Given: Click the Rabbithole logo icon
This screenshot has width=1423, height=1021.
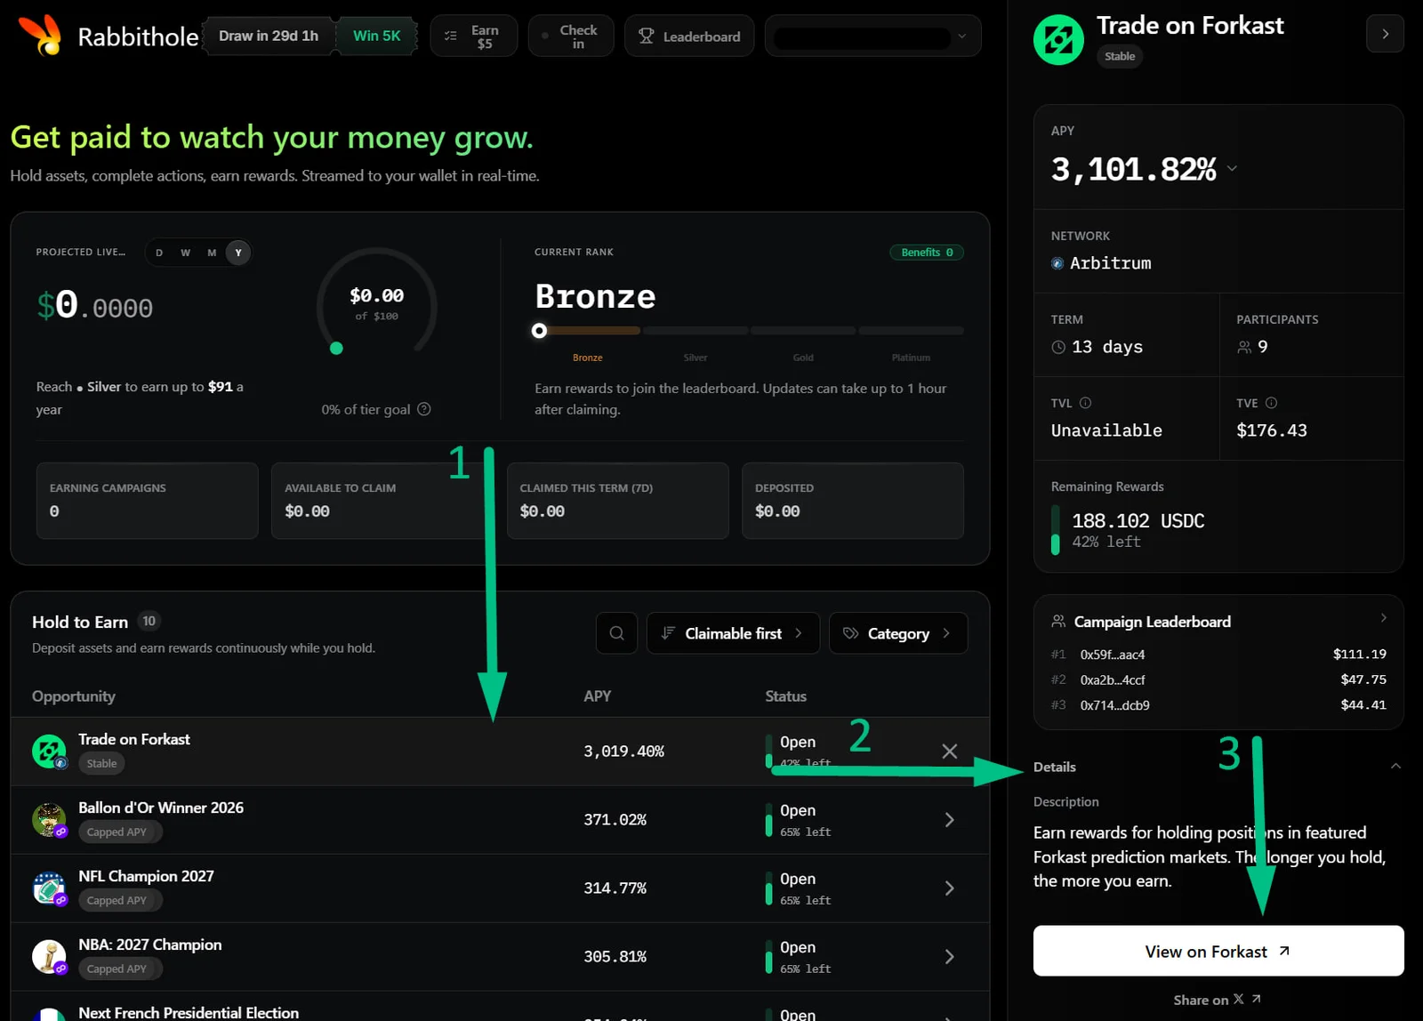Looking at the screenshot, I should point(40,35).
